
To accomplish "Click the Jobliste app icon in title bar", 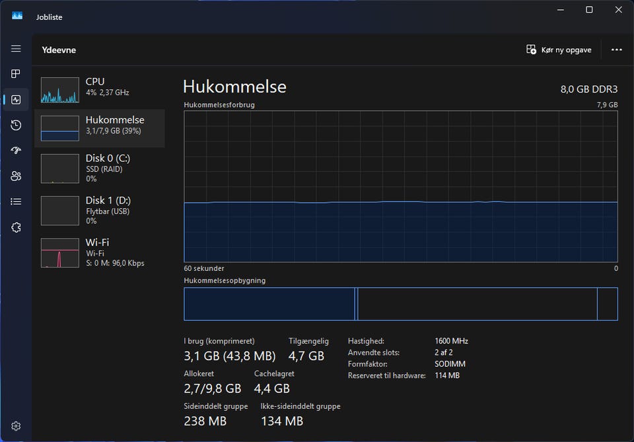I will point(17,17).
